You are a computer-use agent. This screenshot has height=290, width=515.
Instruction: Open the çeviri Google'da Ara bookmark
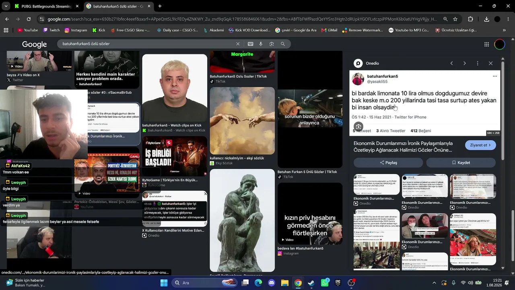click(296, 30)
